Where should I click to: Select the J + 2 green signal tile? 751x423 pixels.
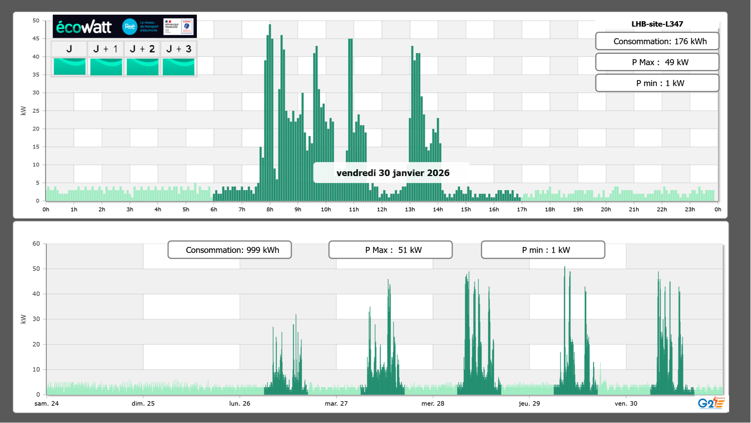coord(142,66)
